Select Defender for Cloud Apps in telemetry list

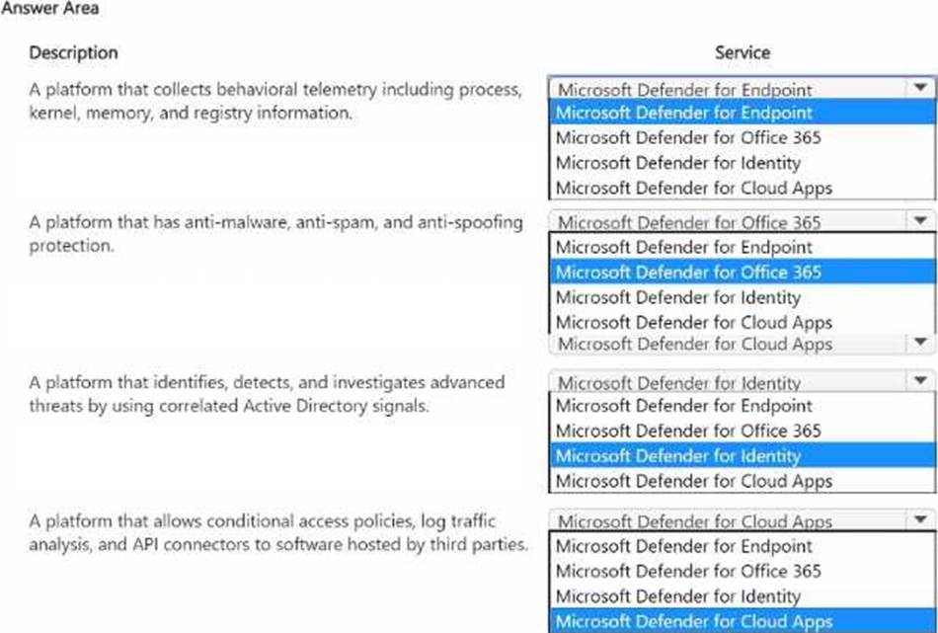(x=693, y=188)
